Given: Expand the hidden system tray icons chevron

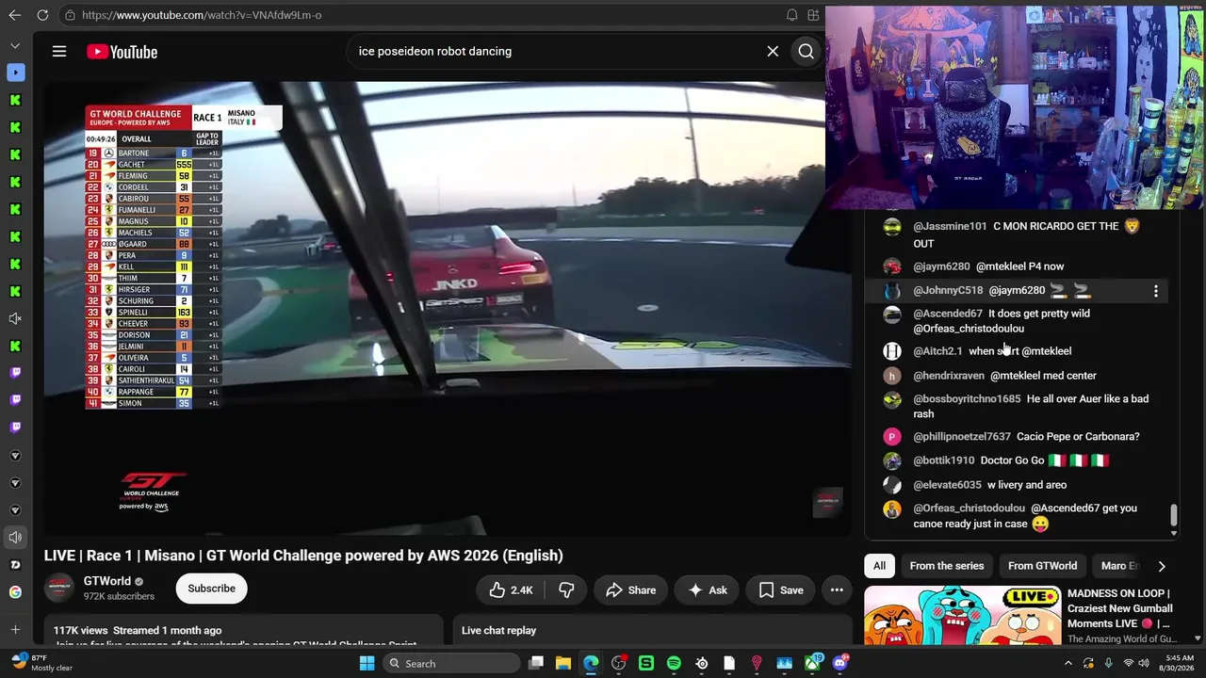Looking at the screenshot, I should 1067,664.
